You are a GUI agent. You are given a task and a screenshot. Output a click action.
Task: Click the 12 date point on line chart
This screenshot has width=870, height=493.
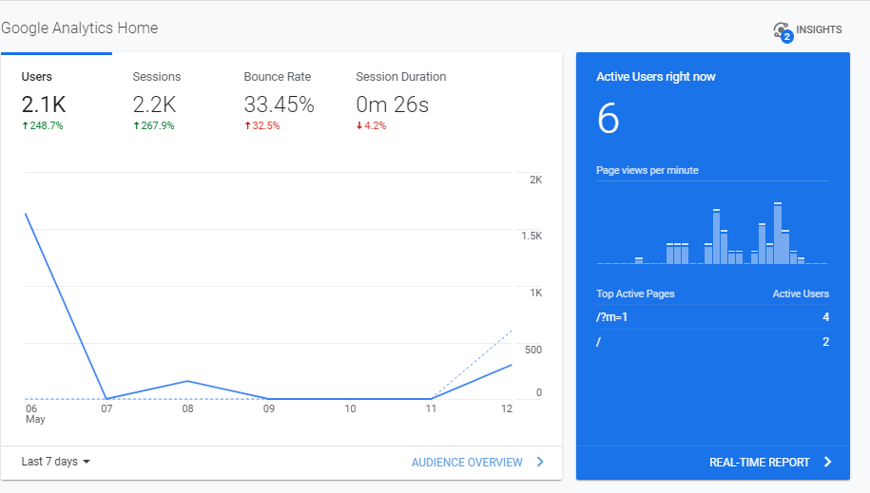pyautogui.click(x=512, y=365)
